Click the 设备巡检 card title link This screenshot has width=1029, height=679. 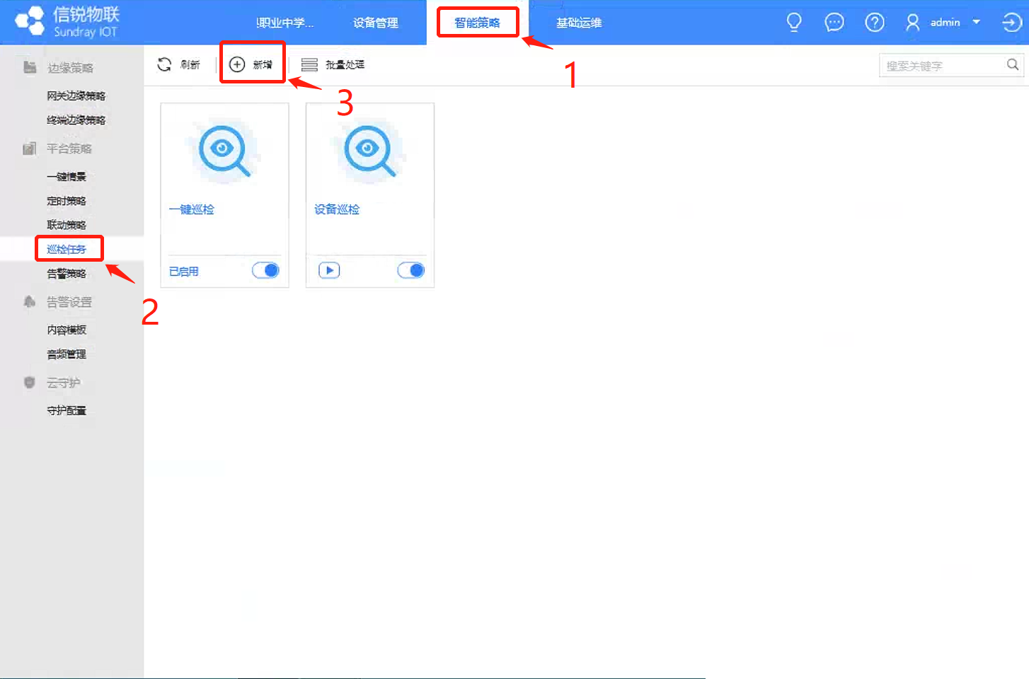pyautogui.click(x=337, y=209)
